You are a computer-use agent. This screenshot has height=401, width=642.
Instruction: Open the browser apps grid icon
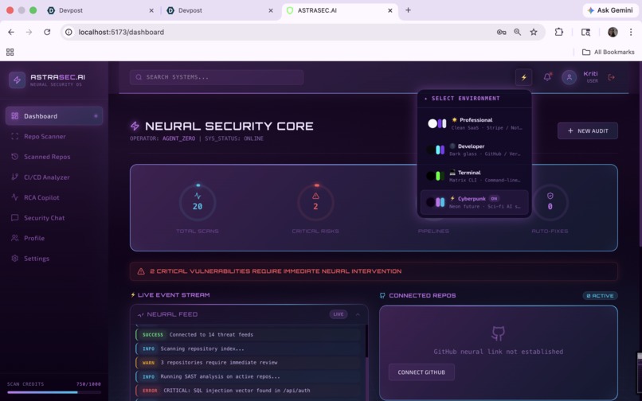tap(10, 52)
